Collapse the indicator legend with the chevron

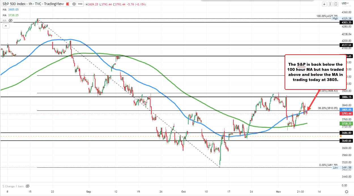[x=6, y=26]
